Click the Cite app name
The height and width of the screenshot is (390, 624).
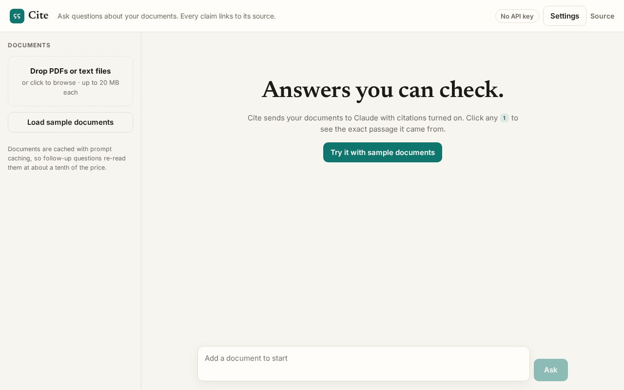[x=39, y=16]
